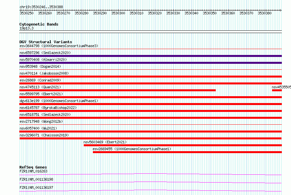Click the red bar under esv26869
Viewport: 291px width, 195px height.
[150, 83]
